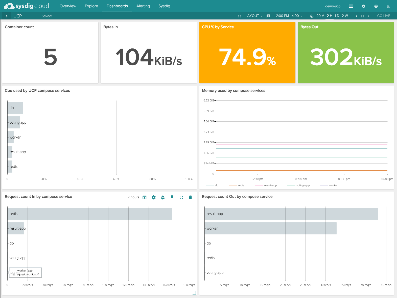Toggle the redis series in memory legend

tap(241, 185)
